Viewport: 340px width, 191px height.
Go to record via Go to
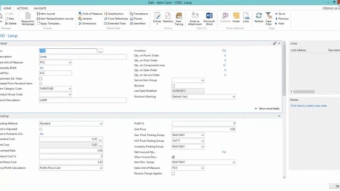point(280,14)
